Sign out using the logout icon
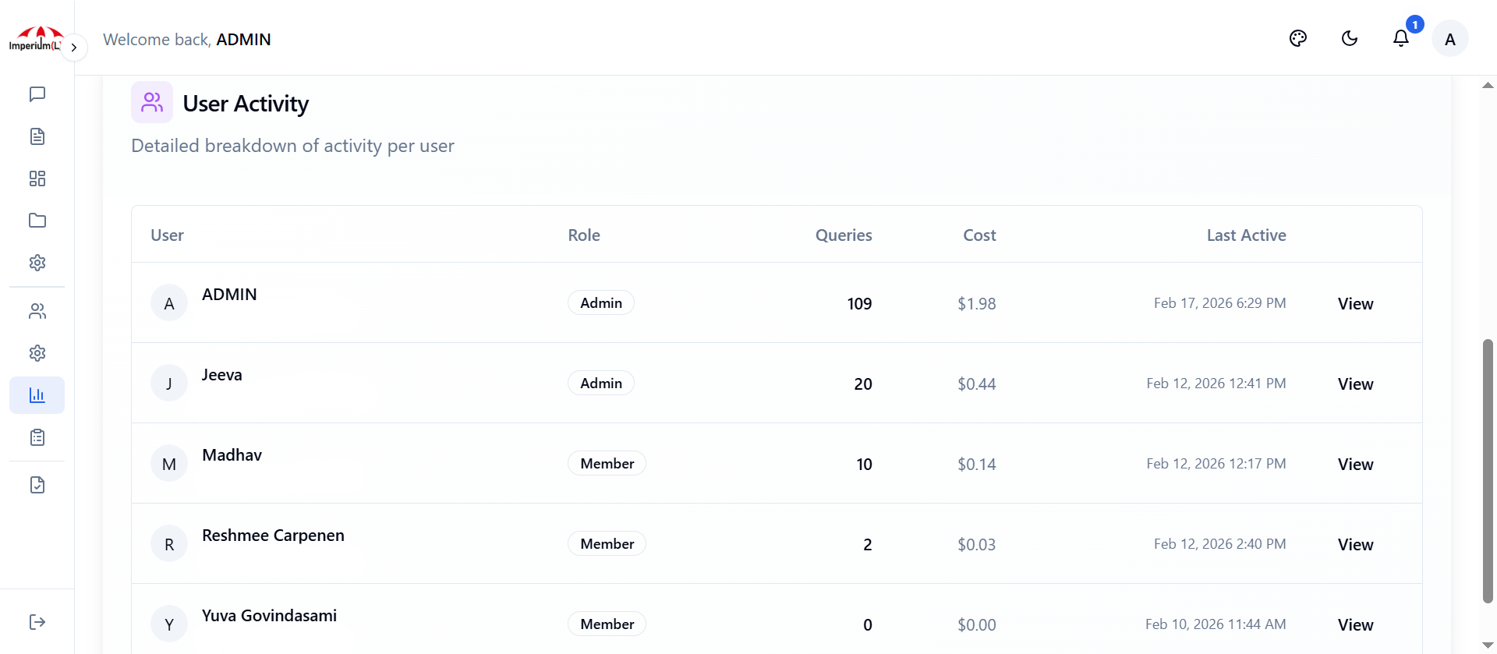Screen dimensions: 1497x654 pyautogui.click(x=37, y=621)
